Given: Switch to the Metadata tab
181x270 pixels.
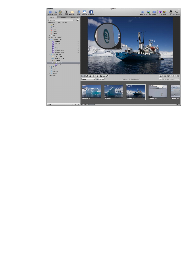Looking at the screenshot, I should point(63,17).
